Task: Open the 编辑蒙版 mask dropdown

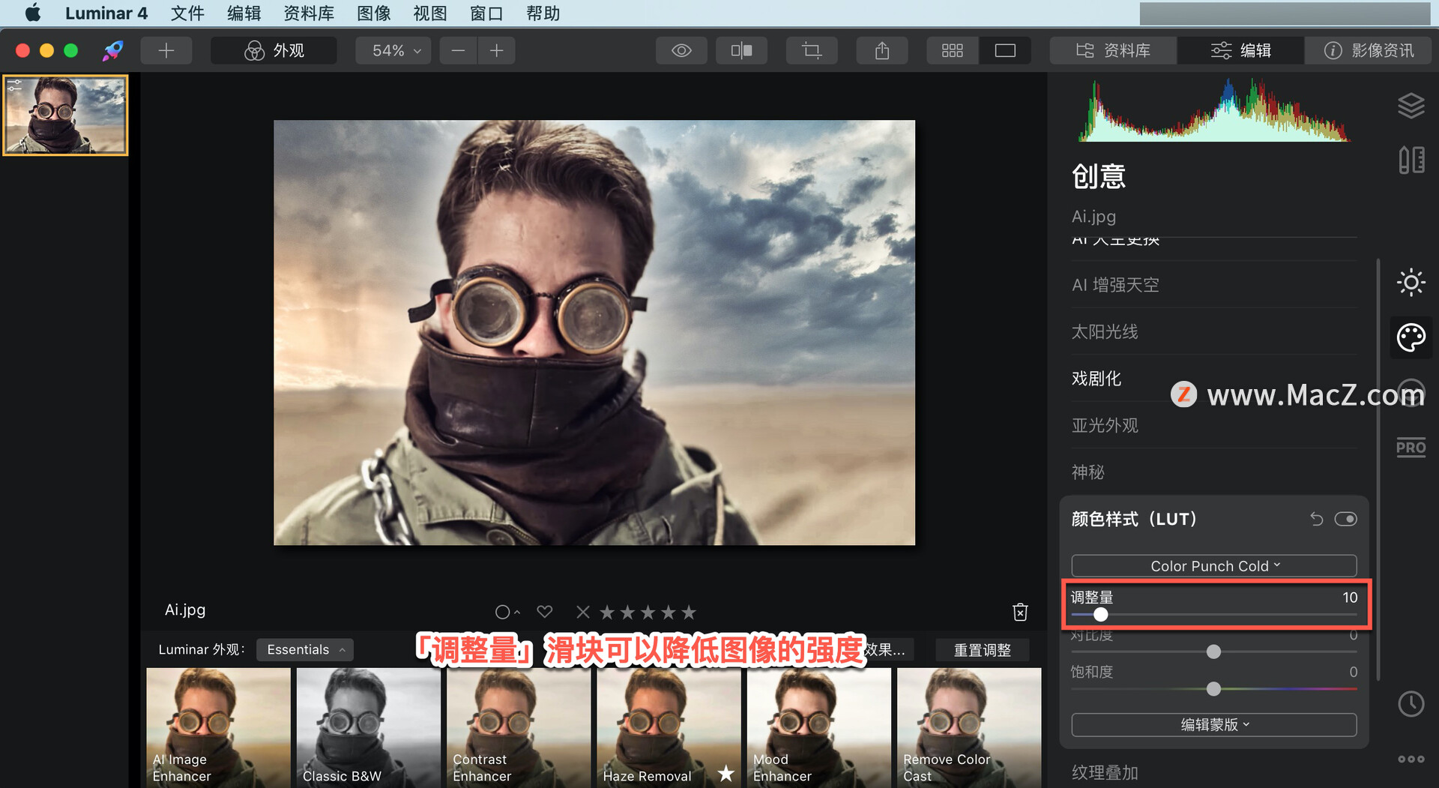Action: pyautogui.click(x=1214, y=724)
